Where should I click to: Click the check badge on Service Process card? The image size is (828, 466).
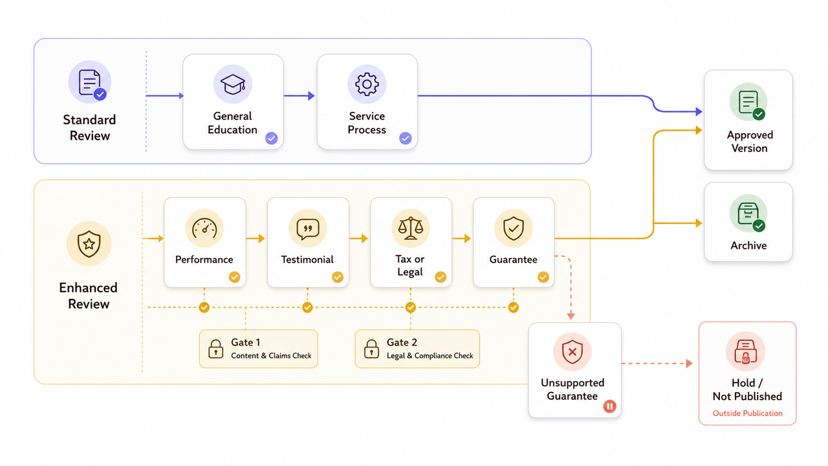[406, 138]
